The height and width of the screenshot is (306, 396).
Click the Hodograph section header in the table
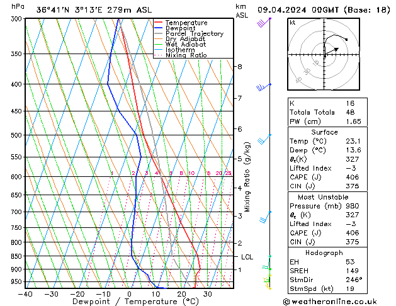[324, 252]
